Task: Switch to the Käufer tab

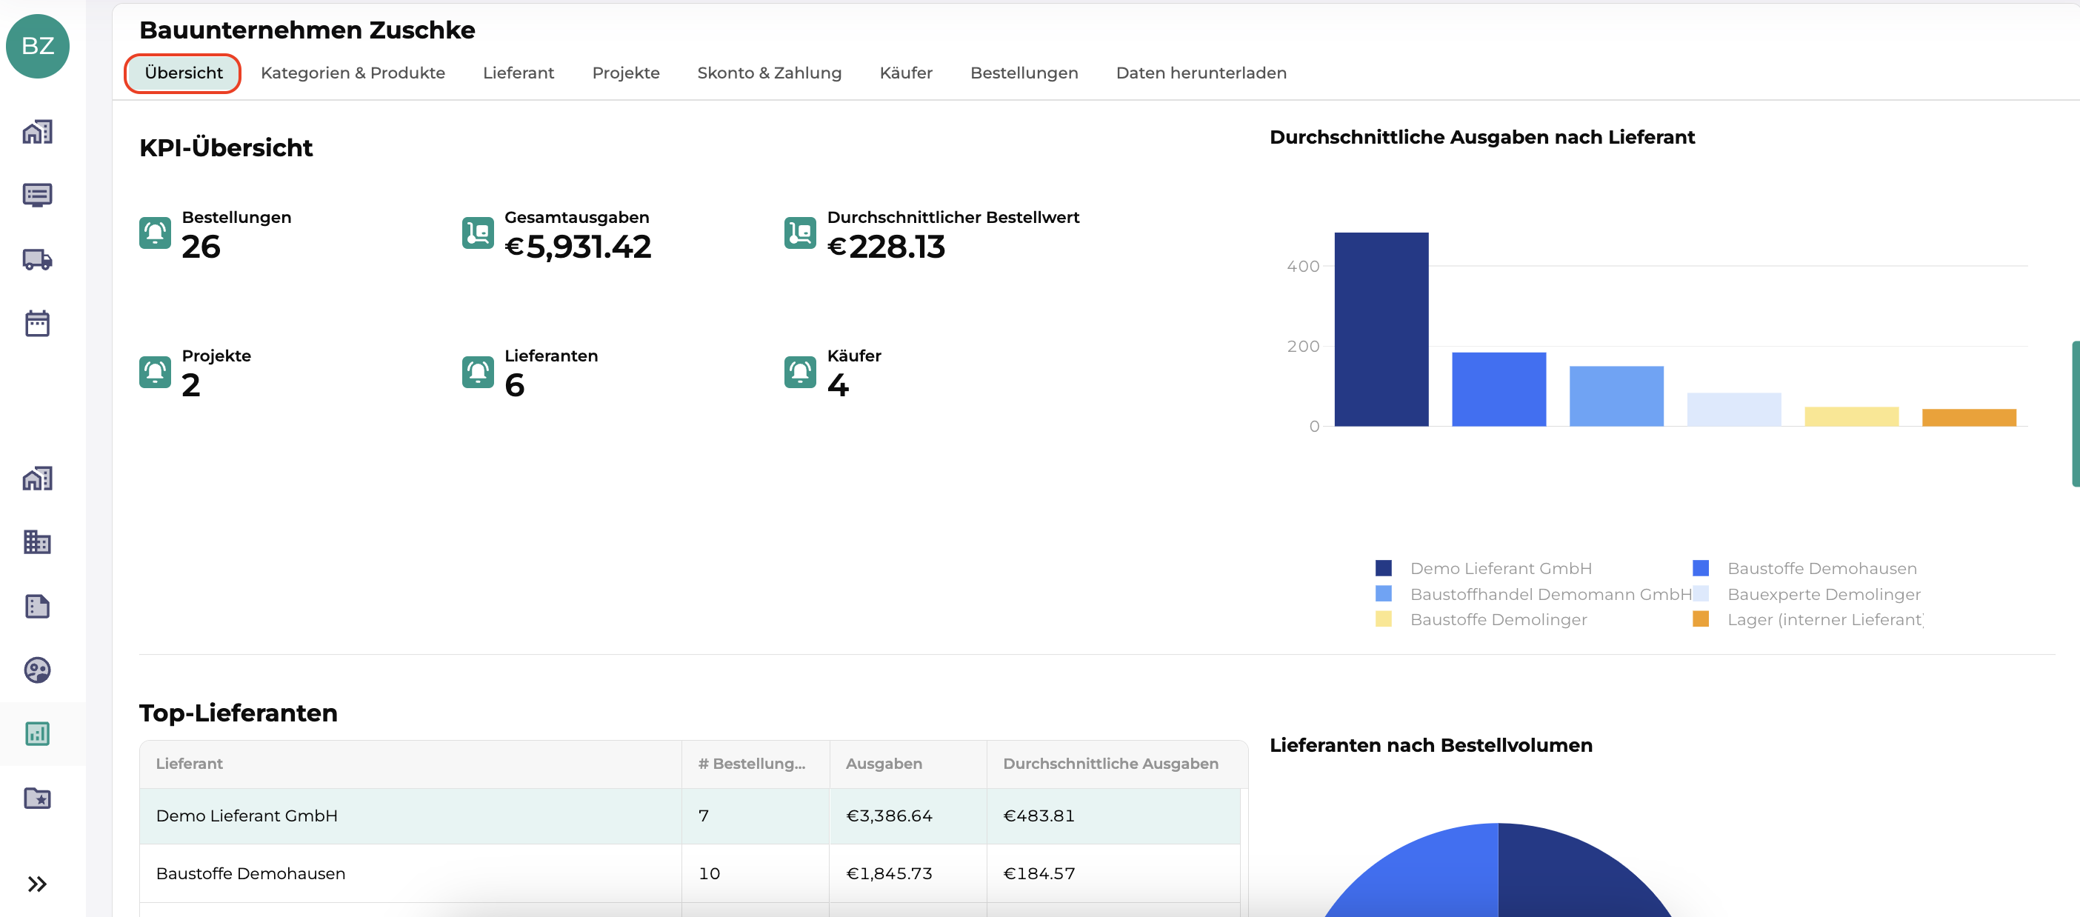Action: pos(906,73)
